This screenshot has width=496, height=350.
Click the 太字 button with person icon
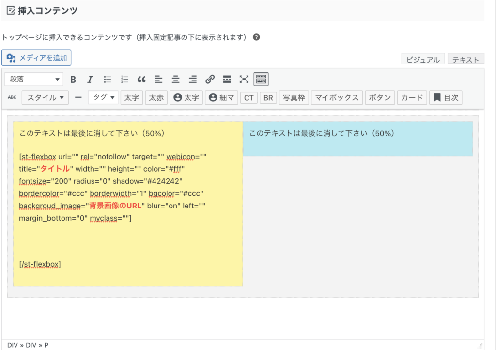click(186, 97)
